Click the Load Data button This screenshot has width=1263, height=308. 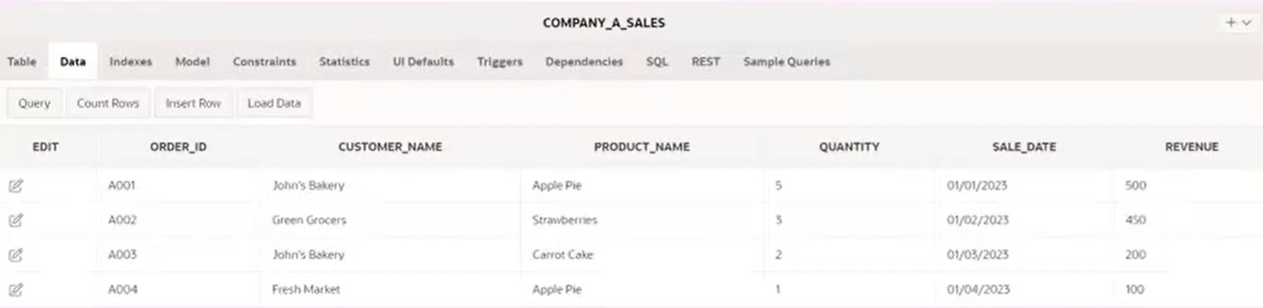pos(274,103)
